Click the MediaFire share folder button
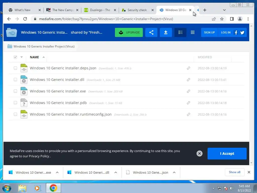The height and width of the screenshot is (193, 257). coord(151,32)
